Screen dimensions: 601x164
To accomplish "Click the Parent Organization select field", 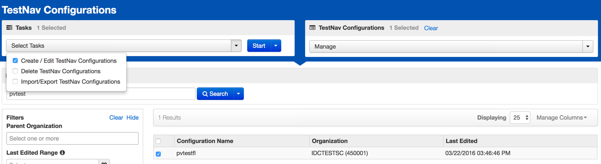I will point(72,138).
